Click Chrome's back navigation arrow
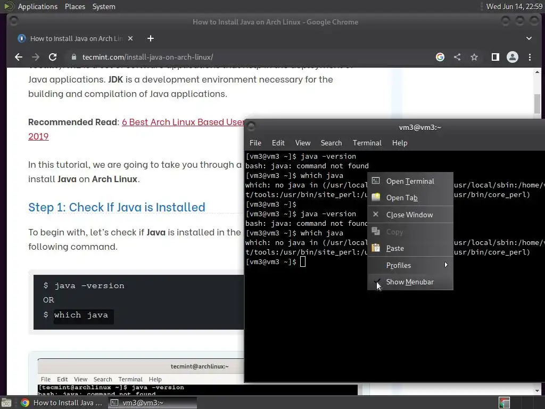Screen dimensions: 545x409 [x=19, y=57]
